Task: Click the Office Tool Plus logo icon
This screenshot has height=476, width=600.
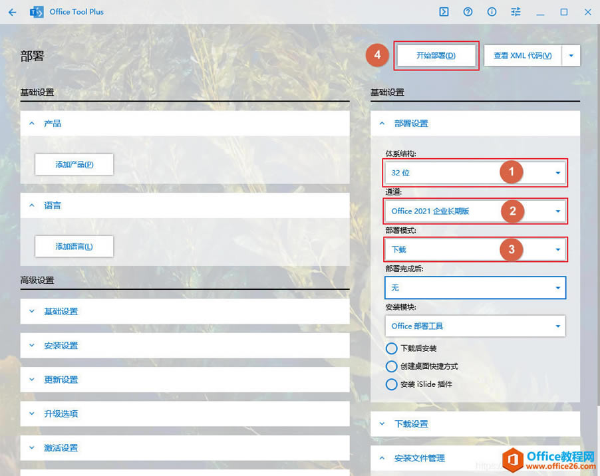Action: (36, 11)
